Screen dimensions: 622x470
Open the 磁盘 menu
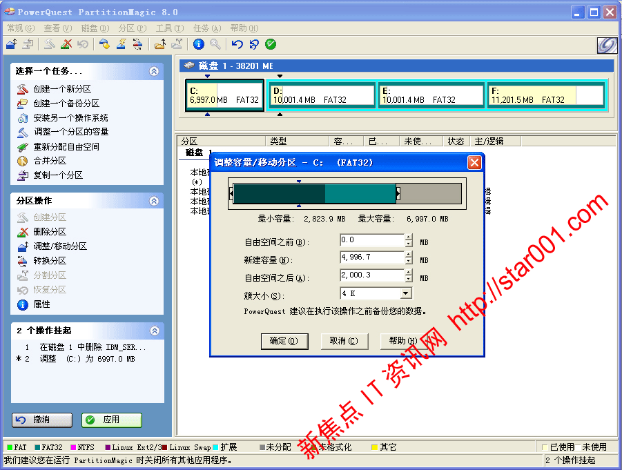(95, 28)
